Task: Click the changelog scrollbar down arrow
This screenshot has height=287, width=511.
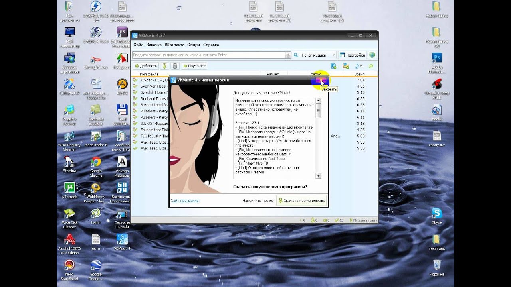Action: pos(318,176)
